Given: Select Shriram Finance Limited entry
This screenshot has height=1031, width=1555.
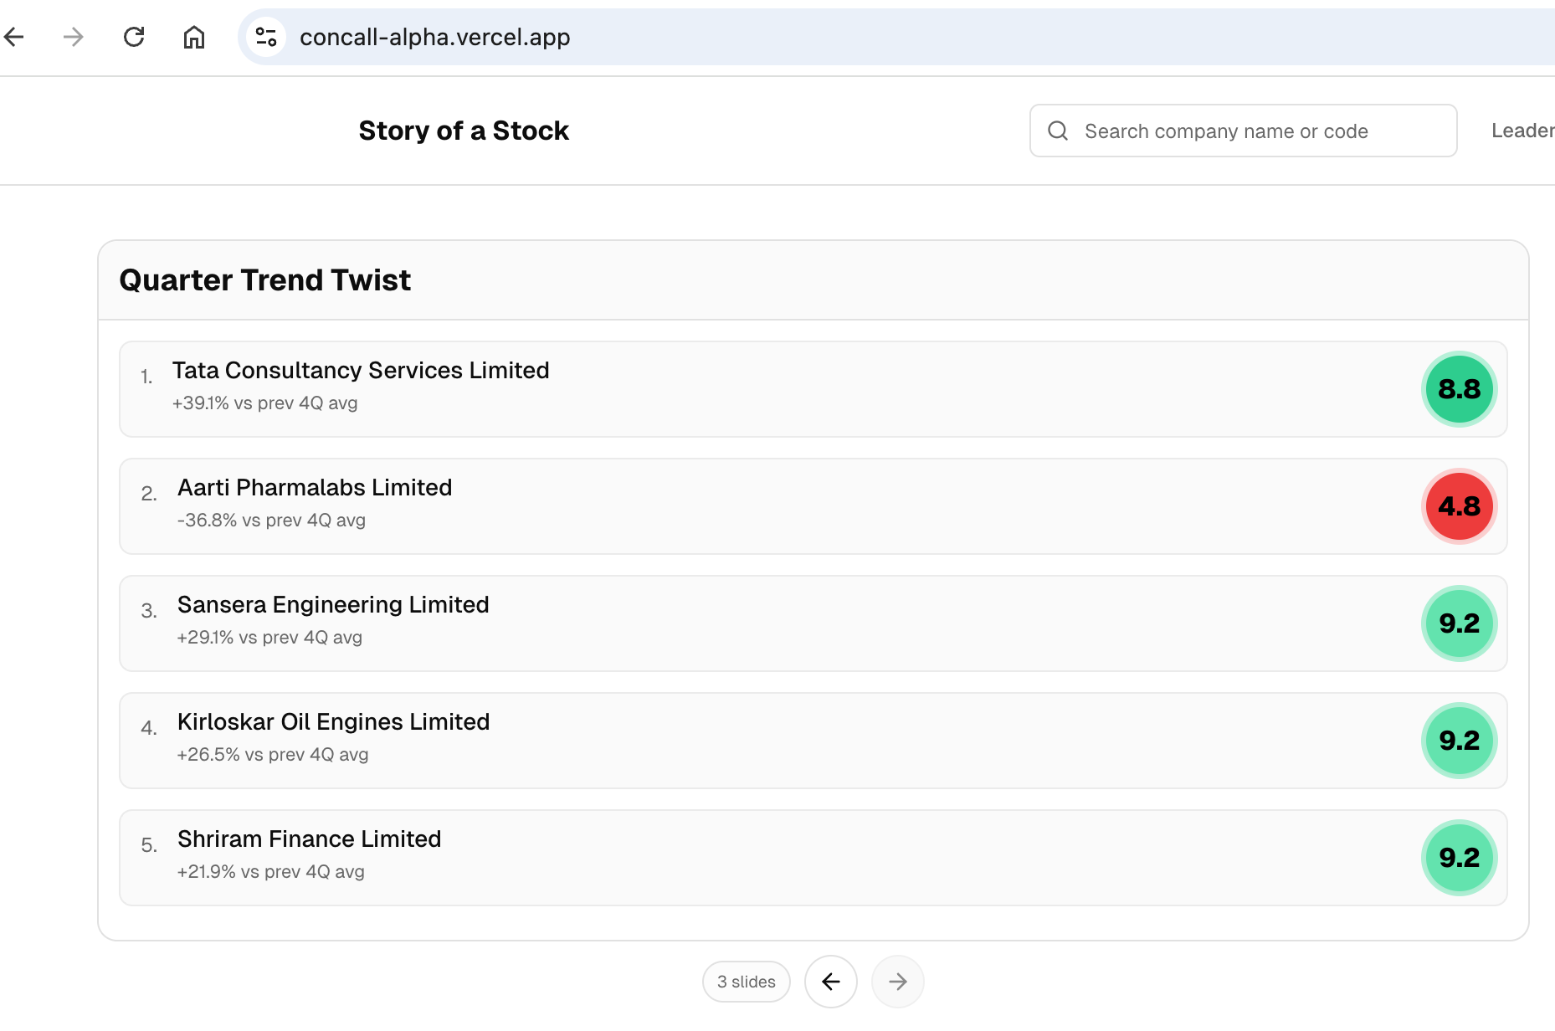Looking at the screenshot, I should point(309,839).
